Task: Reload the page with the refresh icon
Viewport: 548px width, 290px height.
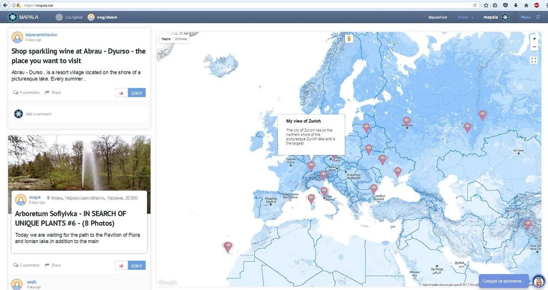Action: coord(475,5)
